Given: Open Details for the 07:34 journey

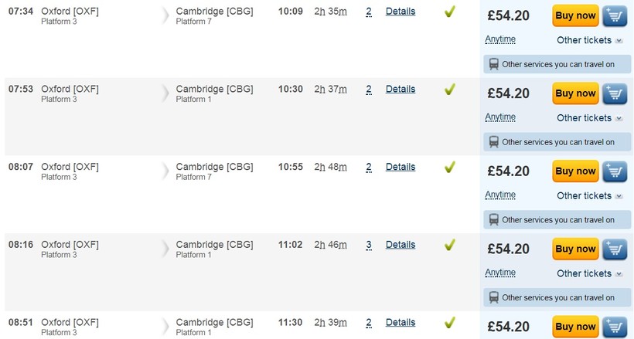Looking at the screenshot, I should click(401, 12).
